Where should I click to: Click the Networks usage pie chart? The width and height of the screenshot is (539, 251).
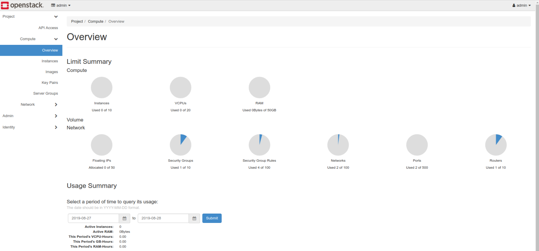[338, 145]
